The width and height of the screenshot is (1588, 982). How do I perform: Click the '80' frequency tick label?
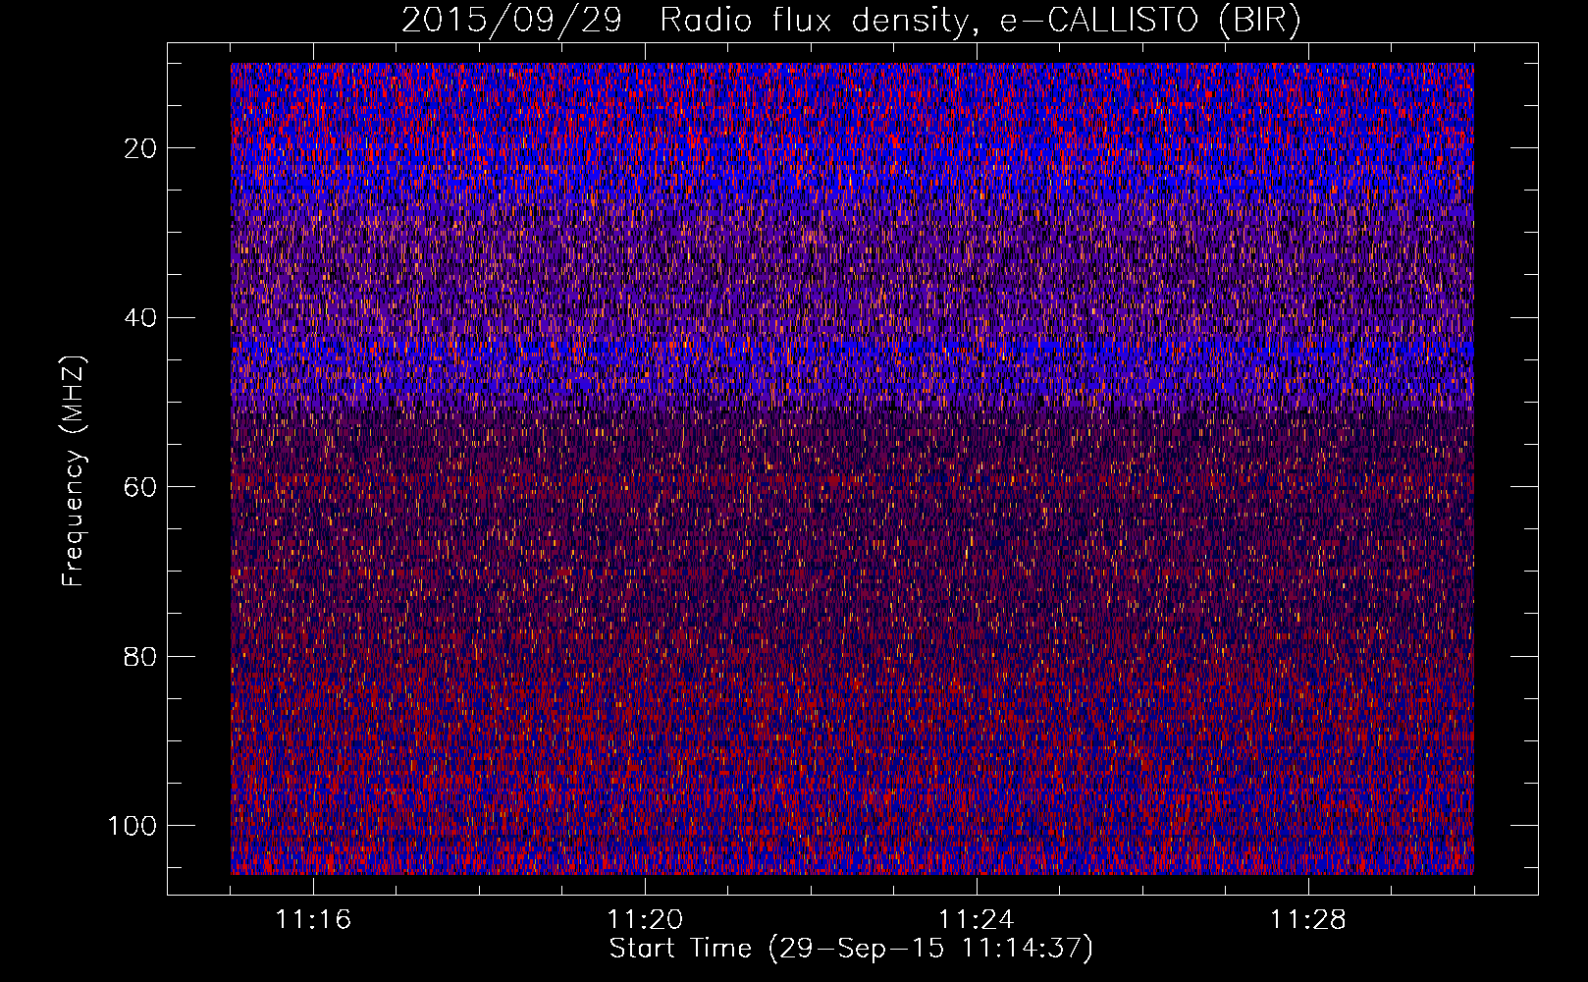click(x=141, y=656)
